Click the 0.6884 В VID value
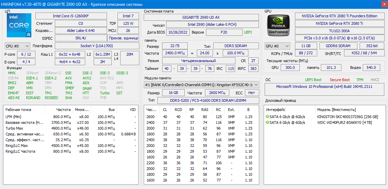The width and height of the screenshot is (388, 189). click(x=128, y=134)
